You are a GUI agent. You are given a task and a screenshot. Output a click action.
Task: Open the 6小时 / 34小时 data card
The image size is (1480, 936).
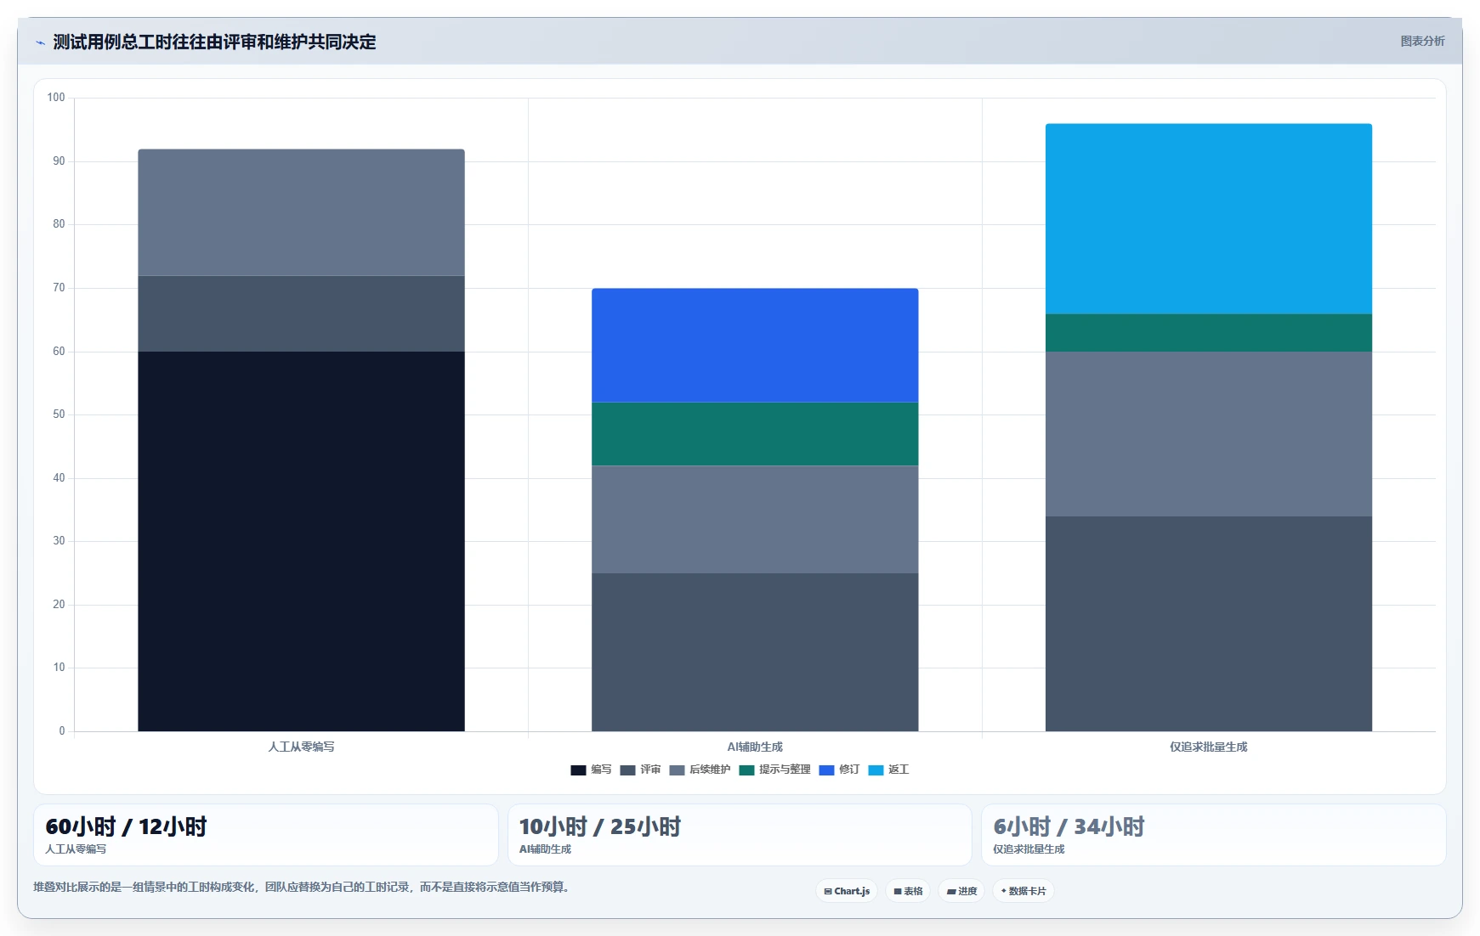pos(1214,835)
